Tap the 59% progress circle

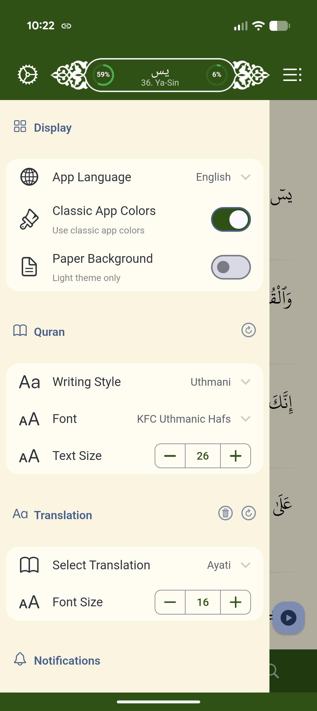point(103,75)
